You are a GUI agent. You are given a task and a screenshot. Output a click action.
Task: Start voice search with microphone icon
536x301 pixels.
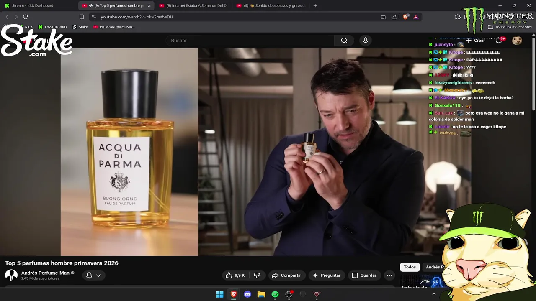pyautogui.click(x=366, y=41)
